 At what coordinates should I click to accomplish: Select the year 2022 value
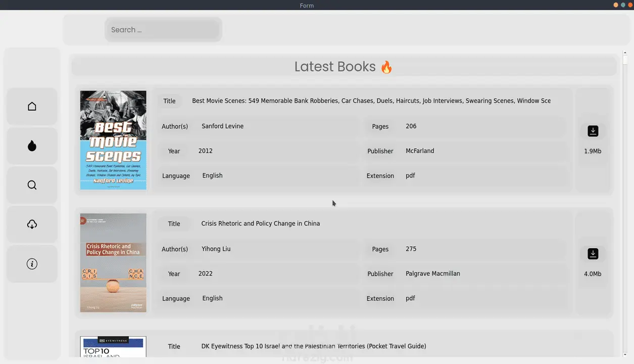(x=206, y=274)
